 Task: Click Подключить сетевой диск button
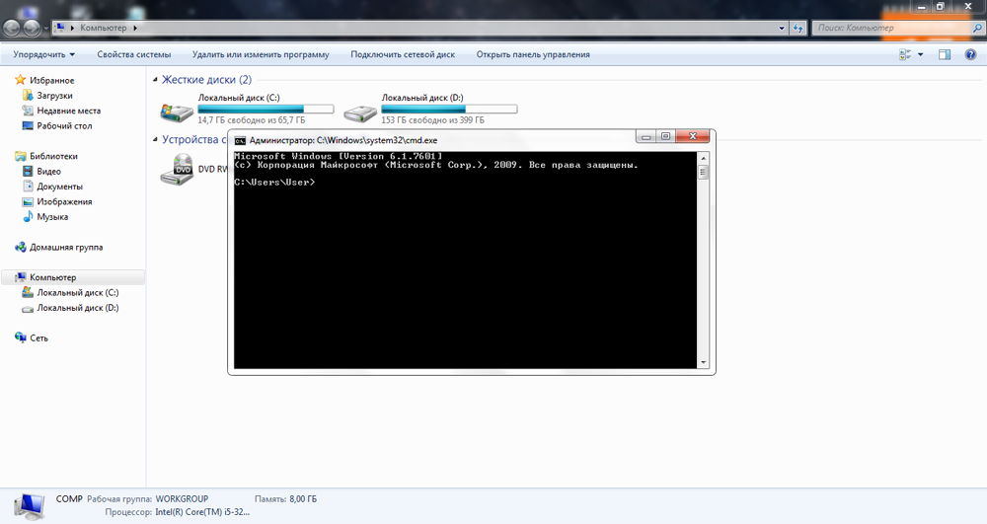coord(403,54)
